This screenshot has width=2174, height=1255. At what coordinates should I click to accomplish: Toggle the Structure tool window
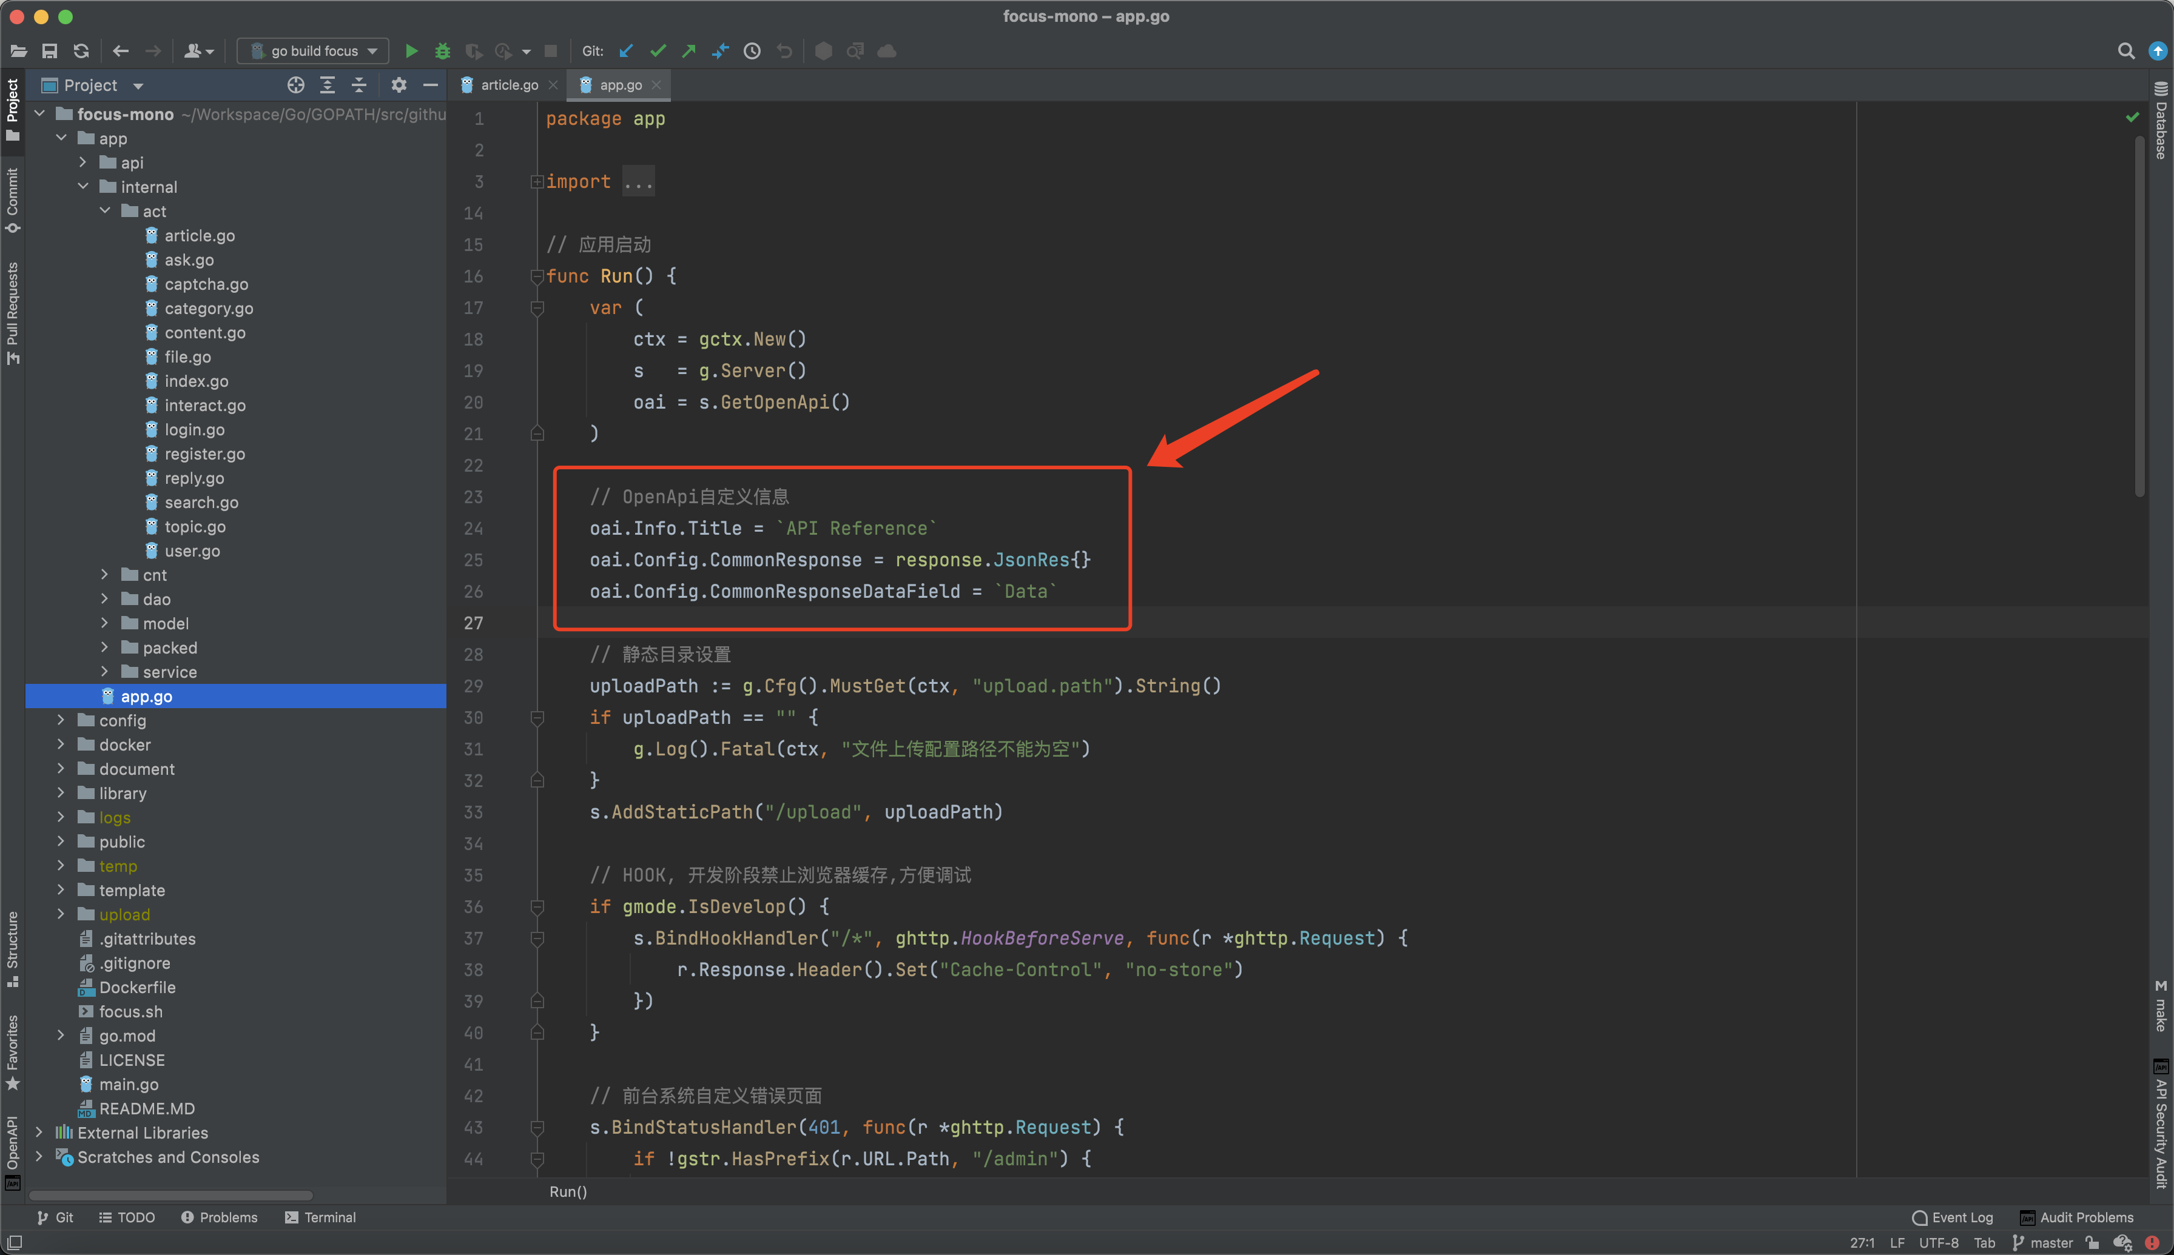pyautogui.click(x=12, y=948)
